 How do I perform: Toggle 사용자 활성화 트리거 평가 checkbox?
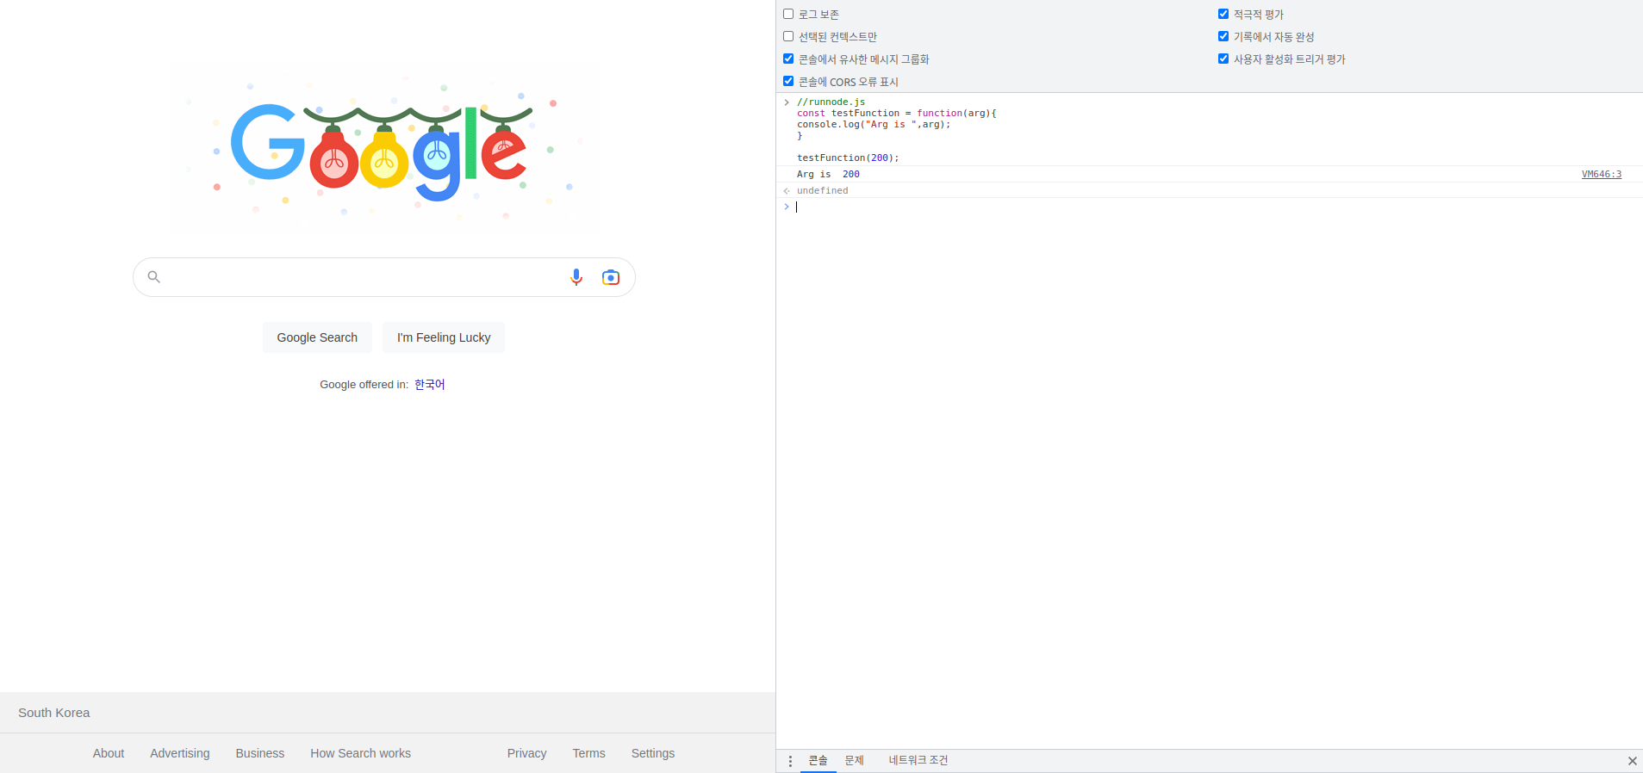tap(1223, 59)
